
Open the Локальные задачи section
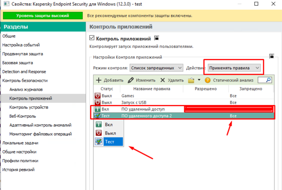pos(20,143)
